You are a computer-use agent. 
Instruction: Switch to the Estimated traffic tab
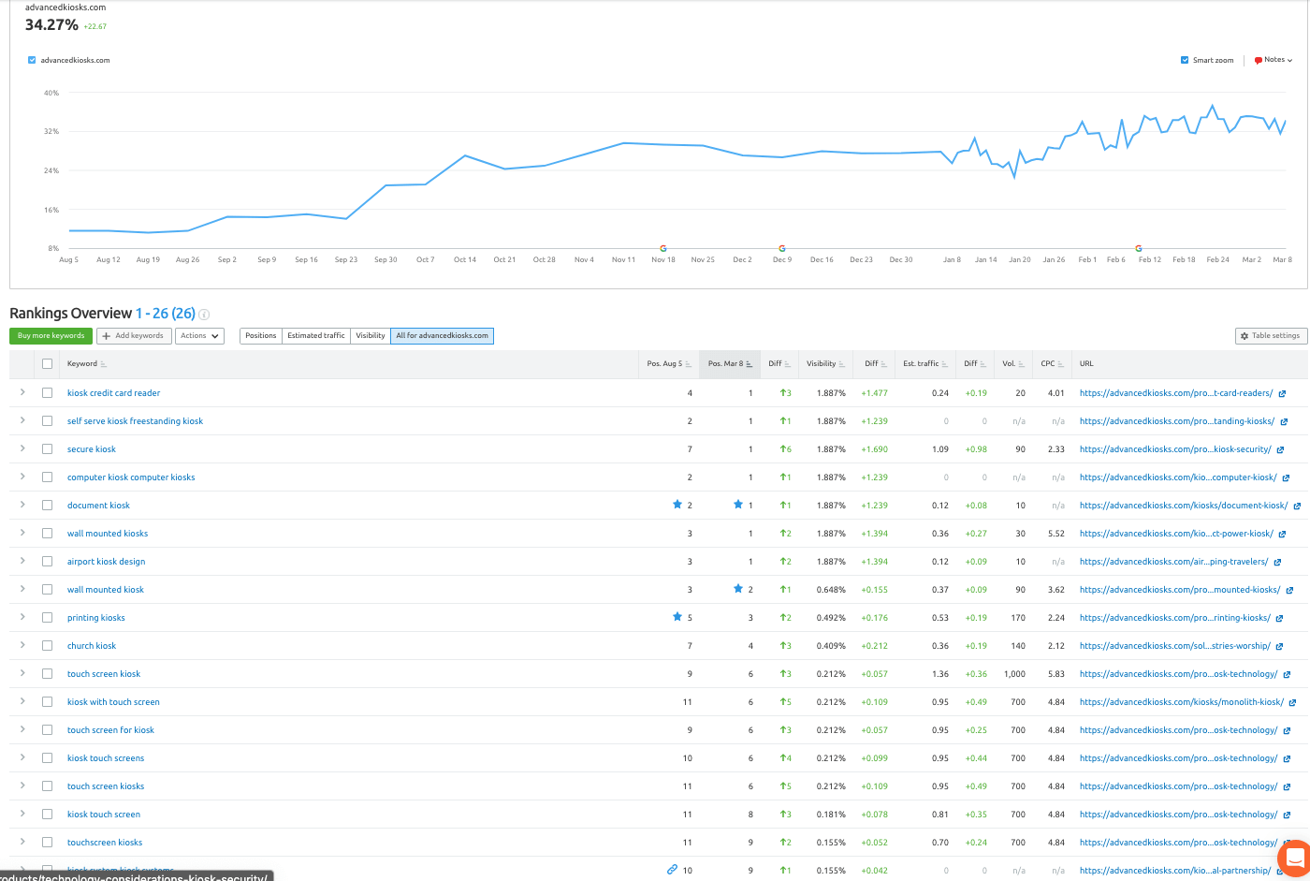(316, 336)
